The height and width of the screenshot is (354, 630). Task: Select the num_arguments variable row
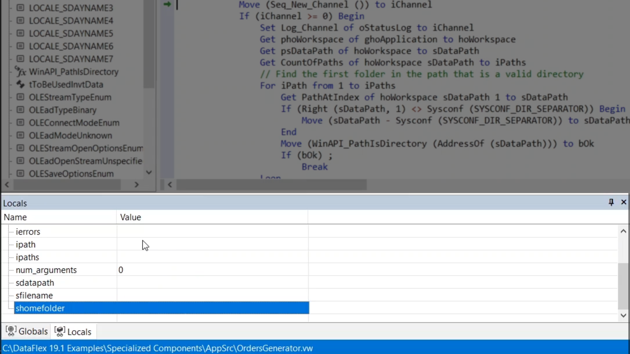coord(46,270)
